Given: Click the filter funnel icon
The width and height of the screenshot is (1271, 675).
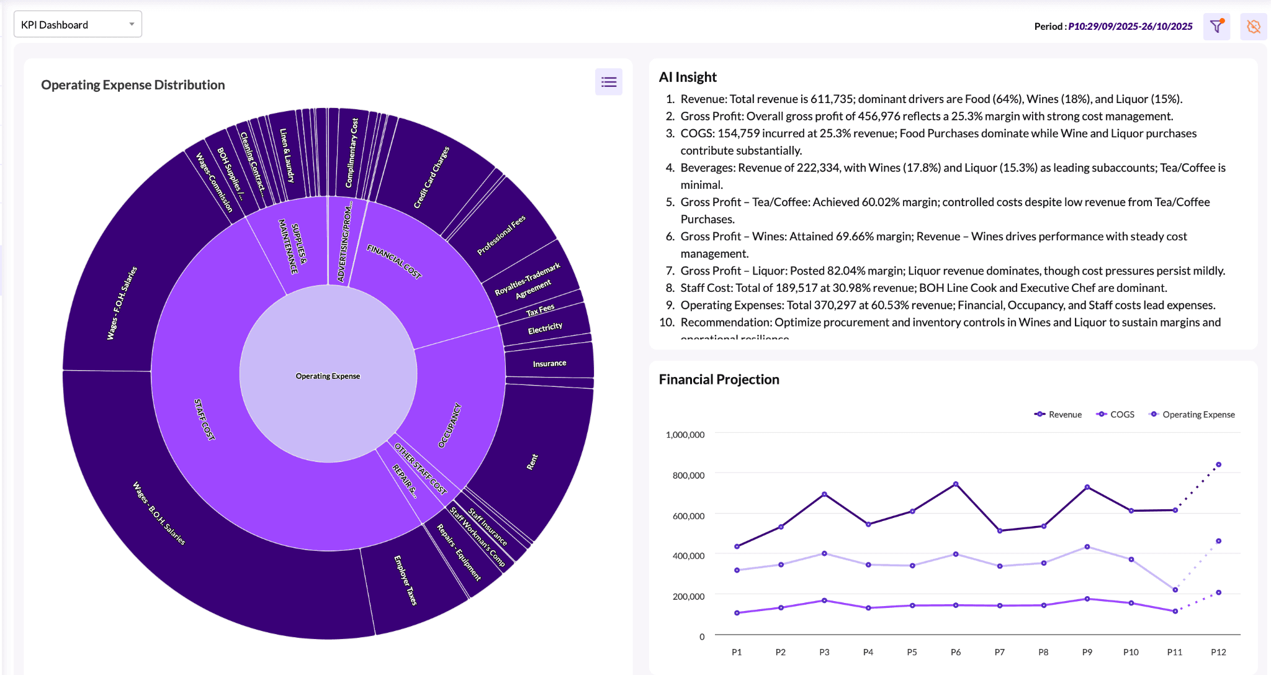Looking at the screenshot, I should pyautogui.click(x=1216, y=27).
